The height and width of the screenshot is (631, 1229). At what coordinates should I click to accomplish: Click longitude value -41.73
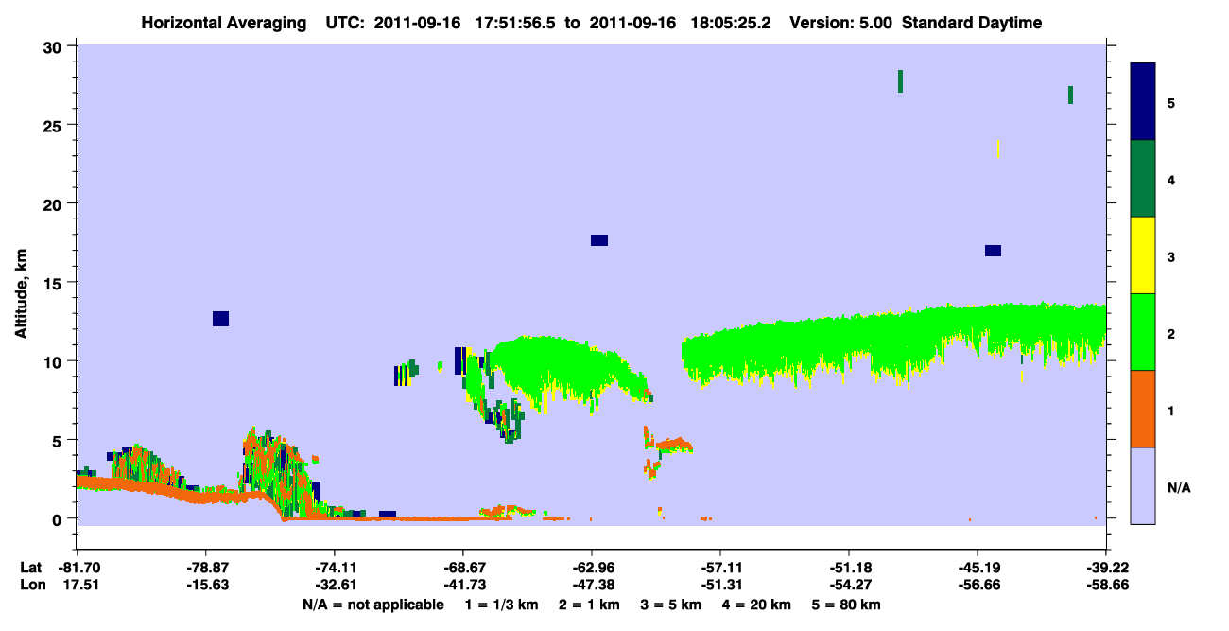point(463,585)
